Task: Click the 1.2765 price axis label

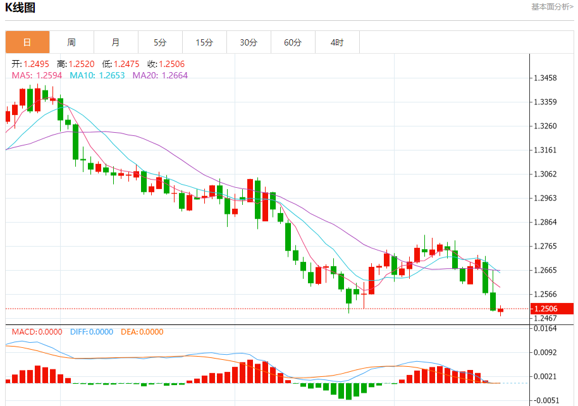Action: tap(545, 246)
